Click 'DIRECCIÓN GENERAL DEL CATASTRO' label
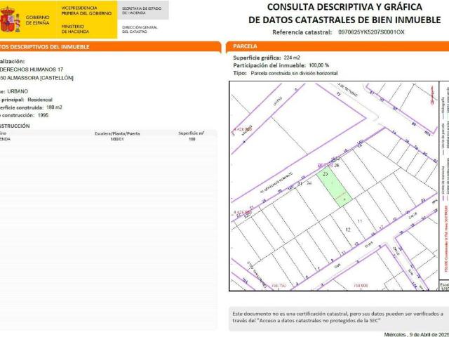Screen dimensions: 449x337 click(140, 29)
